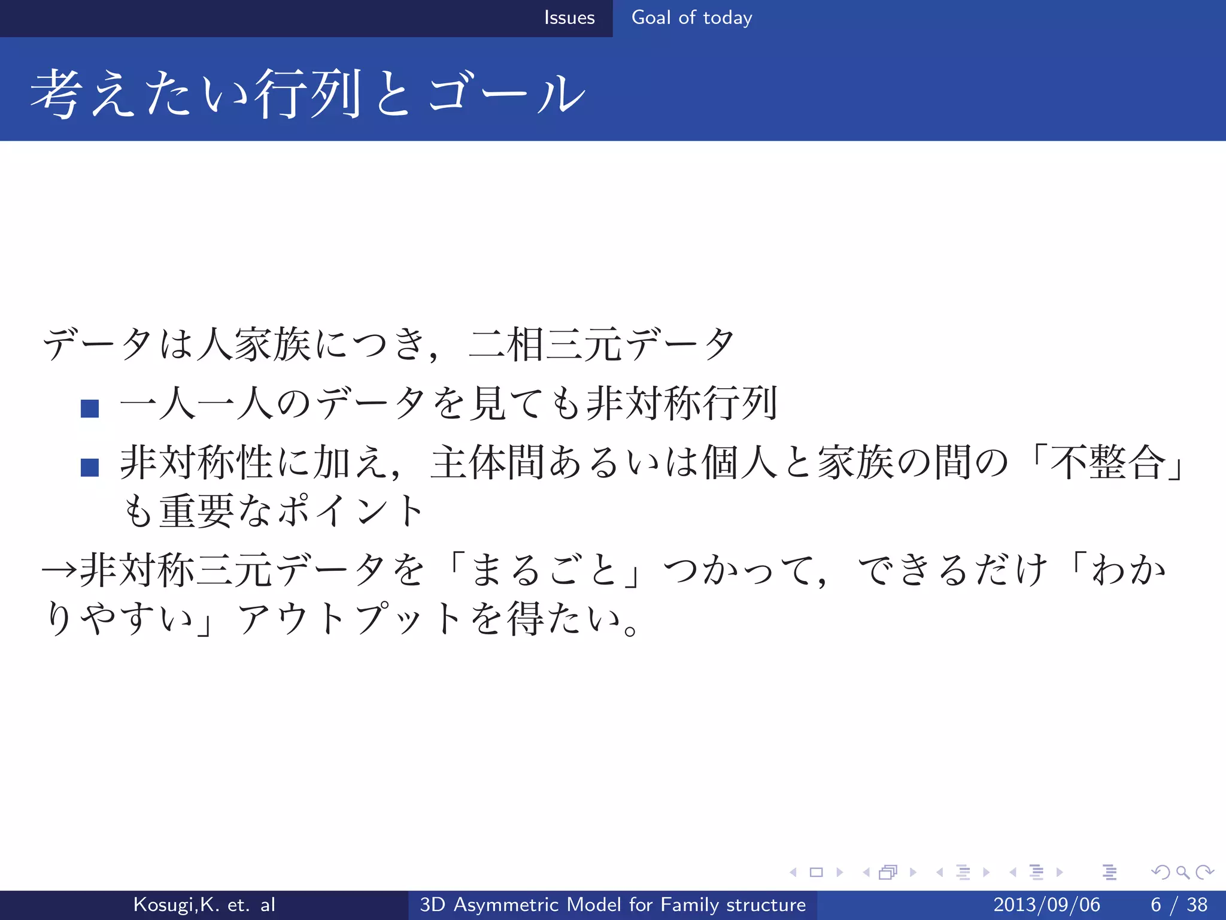Click the subsection navigation lines icon
1226x920 pixels.
click(963, 873)
